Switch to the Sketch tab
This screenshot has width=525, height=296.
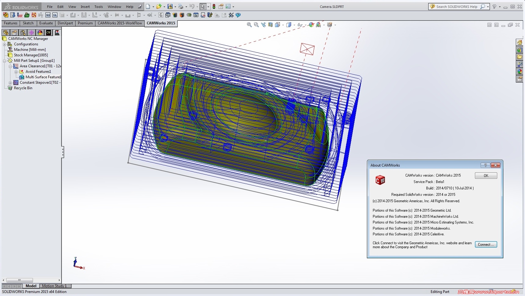click(x=28, y=23)
